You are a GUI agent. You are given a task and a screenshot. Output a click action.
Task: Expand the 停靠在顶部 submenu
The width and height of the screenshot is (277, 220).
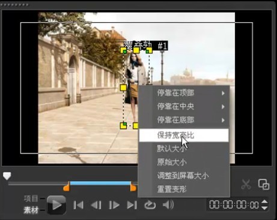pyautogui.click(x=184, y=93)
